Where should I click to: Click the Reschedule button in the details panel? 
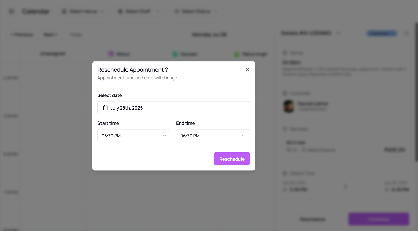[312, 219]
